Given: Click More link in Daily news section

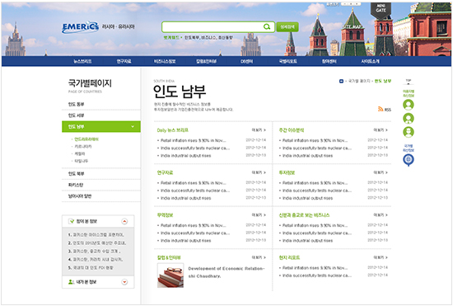Looking at the screenshot, I should tap(259, 130).
